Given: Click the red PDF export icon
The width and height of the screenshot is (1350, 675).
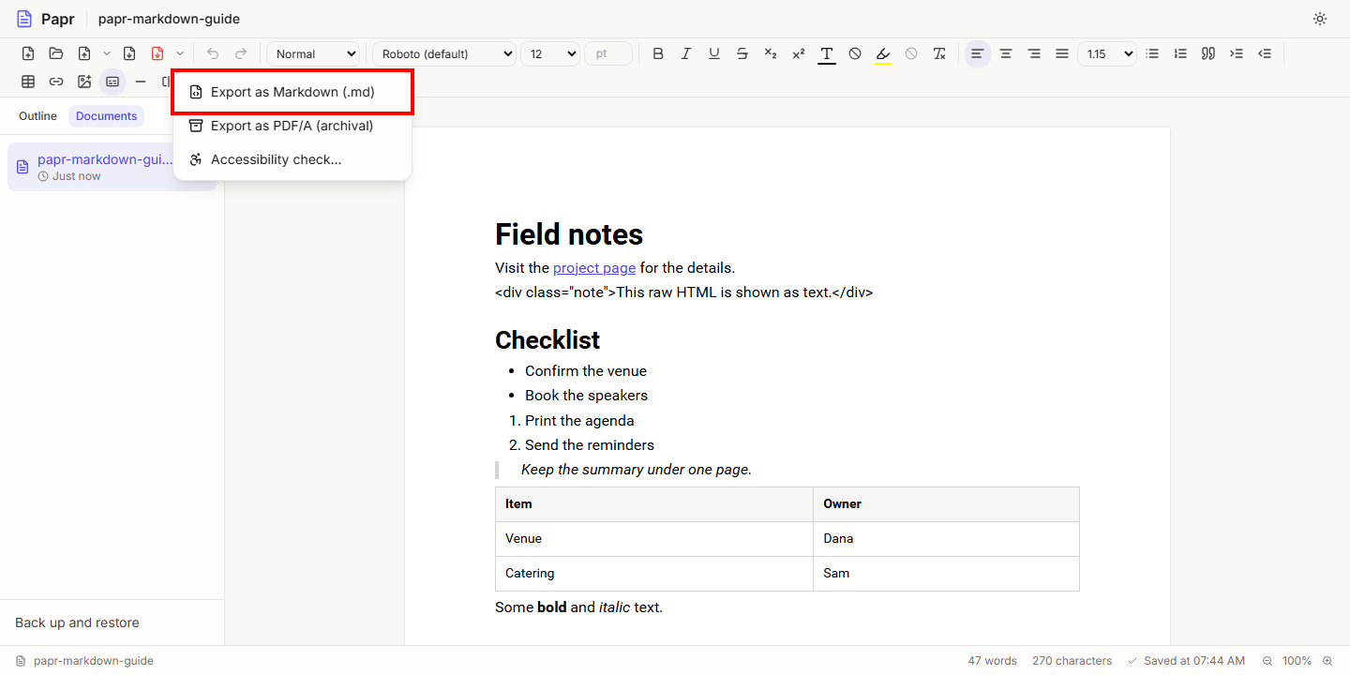Looking at the screenshot, I should (157, 53).
